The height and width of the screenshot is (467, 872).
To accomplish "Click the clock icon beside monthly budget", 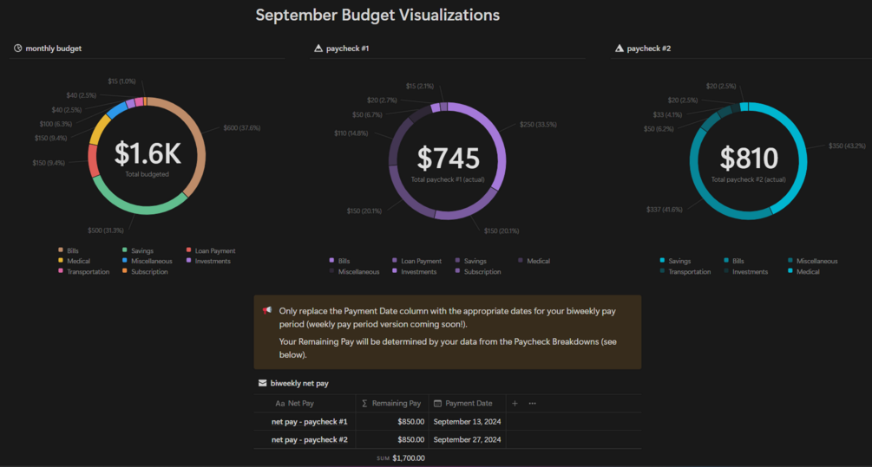I will point(18,49).
